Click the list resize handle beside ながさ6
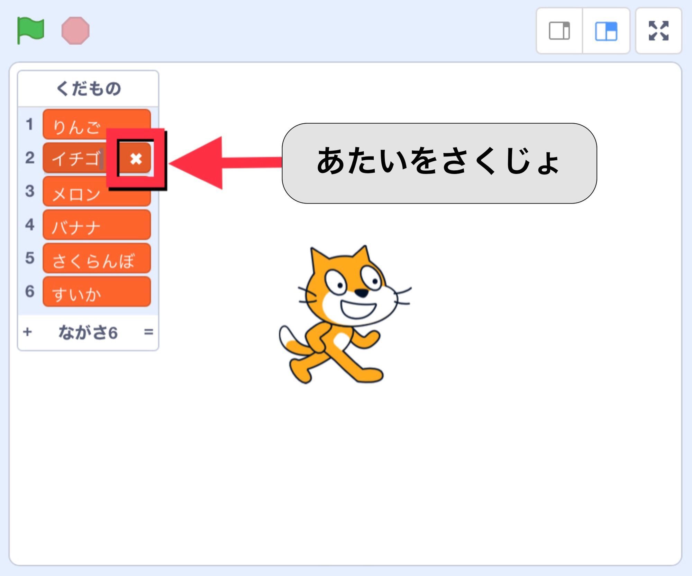Image resolution: width=692 pixels, height=576 pixels. tap(148, 332)
